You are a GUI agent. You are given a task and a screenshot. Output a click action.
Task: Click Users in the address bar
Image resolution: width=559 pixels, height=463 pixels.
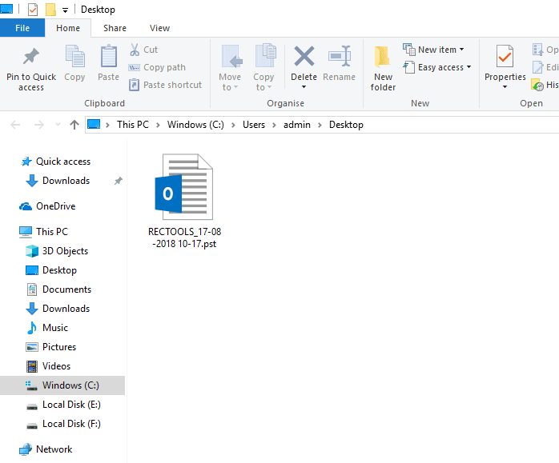(x=254, y=125)
